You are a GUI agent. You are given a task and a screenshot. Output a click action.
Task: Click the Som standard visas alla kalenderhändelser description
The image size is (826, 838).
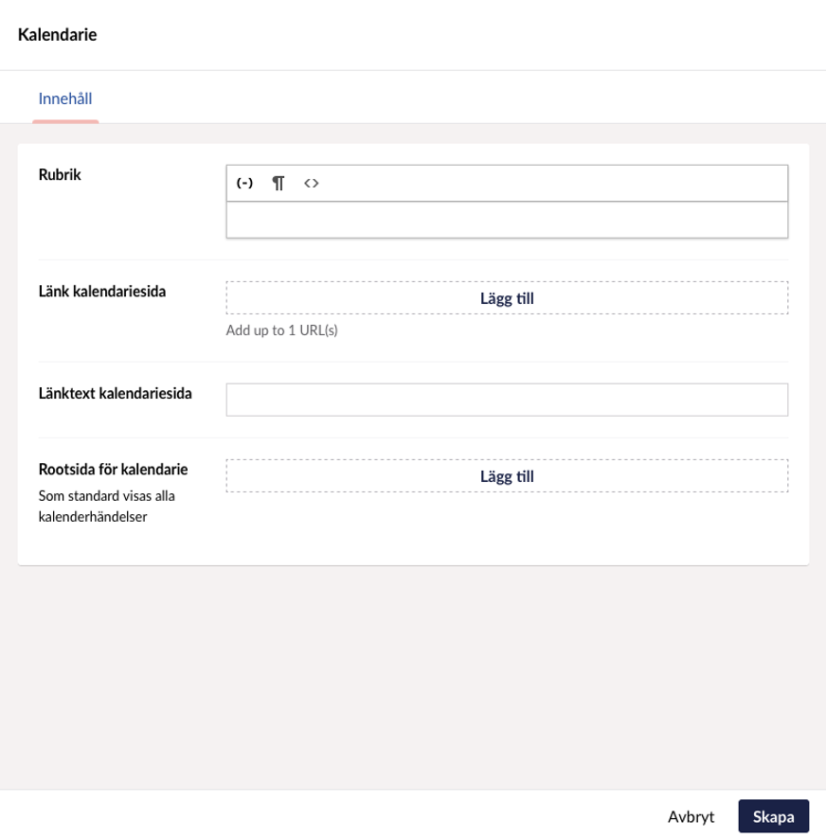[106, 506]
